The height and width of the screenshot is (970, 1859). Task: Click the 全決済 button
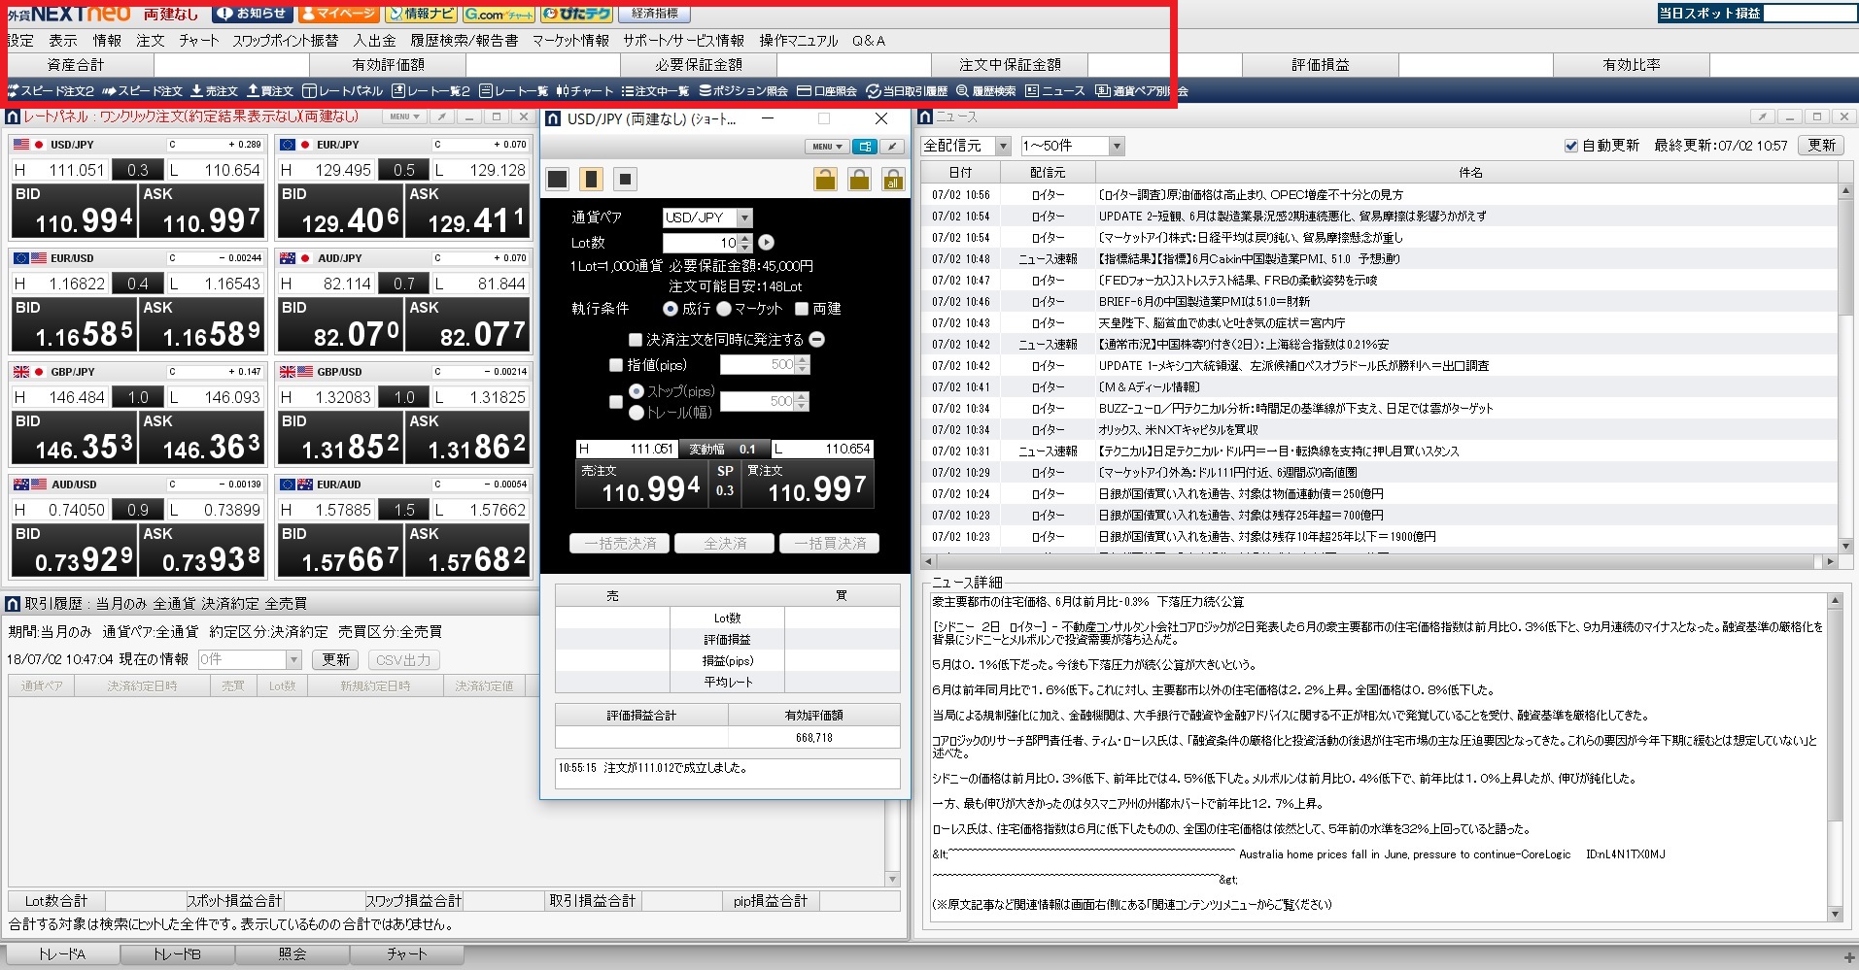pos(725,544)
